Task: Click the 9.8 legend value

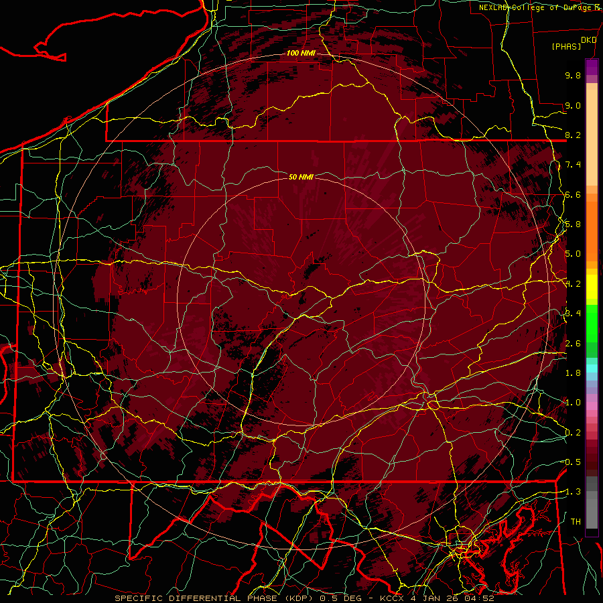Action: 573,75
